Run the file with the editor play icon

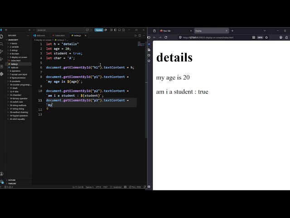point(135,35)
